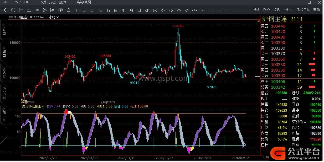Screen dimensions: 324x162
Task: Open the more options ellipsis icon
Action: point(202,10)
